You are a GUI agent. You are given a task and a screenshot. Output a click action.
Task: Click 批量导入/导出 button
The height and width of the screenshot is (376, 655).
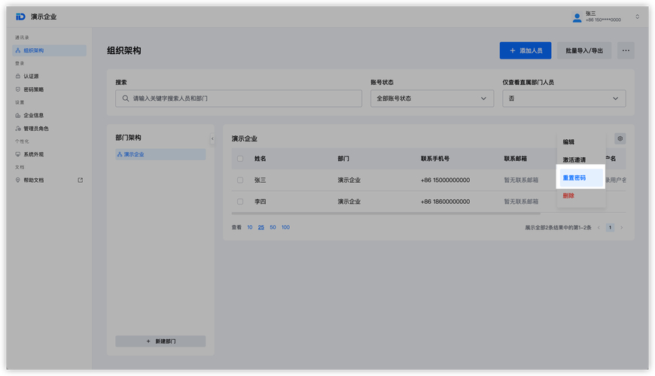[x=584, y=50]
